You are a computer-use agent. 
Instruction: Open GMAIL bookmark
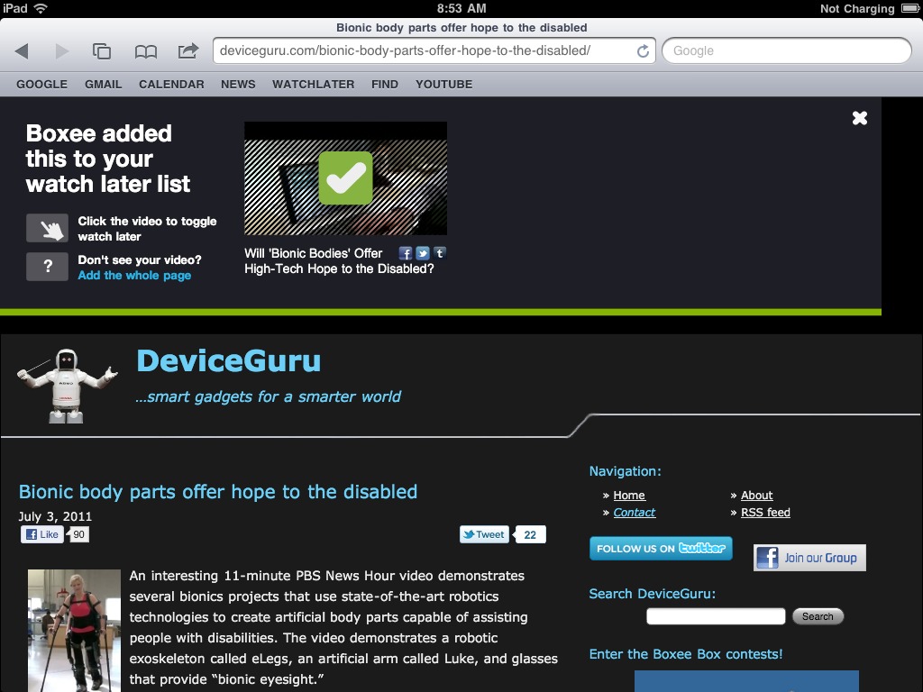click(x=103, y=84)
